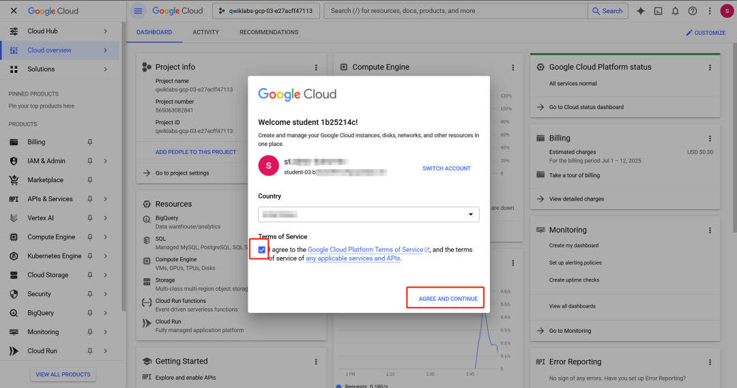The height and width of the screenshot is (388, 737).
Task: Open Google Cloud Platform Terms of Service link
Action: (368, 250)
